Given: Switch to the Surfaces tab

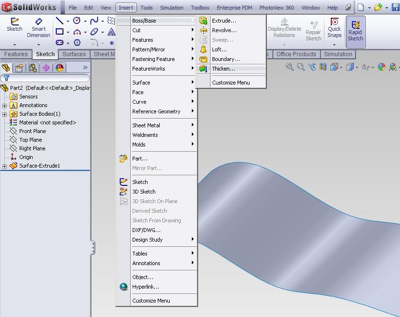Looking at the screenshot, I should coord(74,54).
